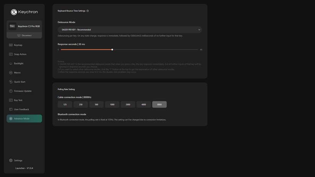Select the Keychron C3 Pro RGB device card
The width and height of the screenshot is (315, 177).
[x=24, y=26]
